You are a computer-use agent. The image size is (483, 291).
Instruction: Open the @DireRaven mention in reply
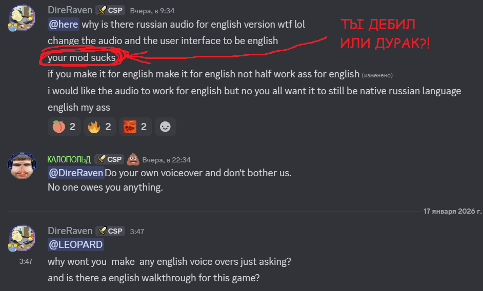(76, 173)
